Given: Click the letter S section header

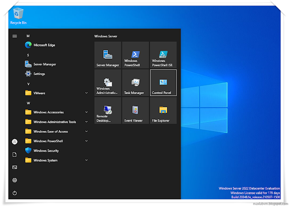Looking at the screenshot, I should pos(28,55).
